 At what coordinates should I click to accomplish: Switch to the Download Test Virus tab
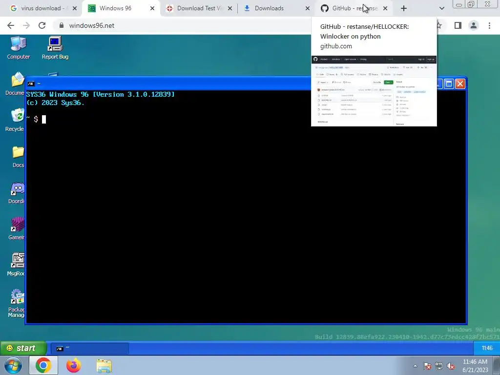[x=199, y=8]
